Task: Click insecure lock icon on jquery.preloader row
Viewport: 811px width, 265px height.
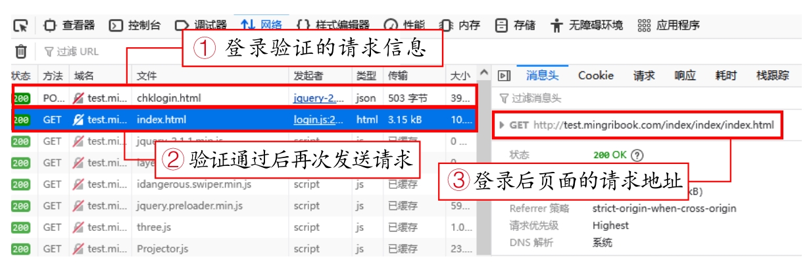Action: (78, 206)
